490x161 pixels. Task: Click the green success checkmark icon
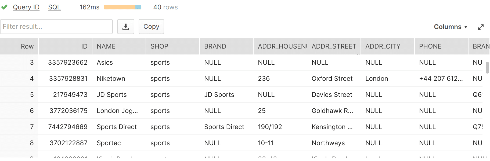[4, 7]
